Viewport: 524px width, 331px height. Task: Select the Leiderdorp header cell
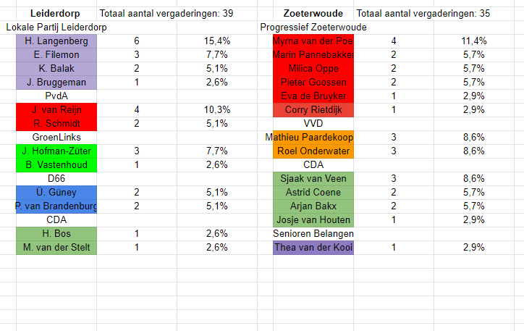click(x=56, y=14)
